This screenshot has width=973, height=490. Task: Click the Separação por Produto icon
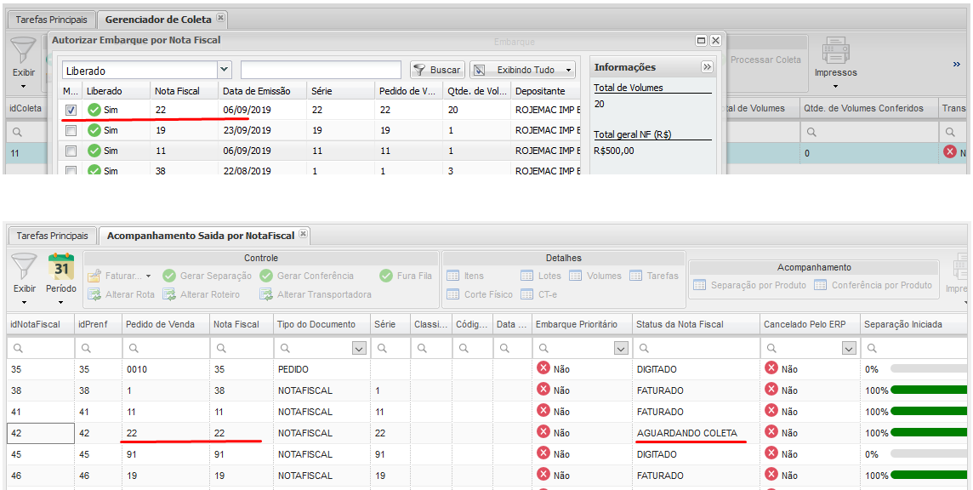[x=700, y=285]
